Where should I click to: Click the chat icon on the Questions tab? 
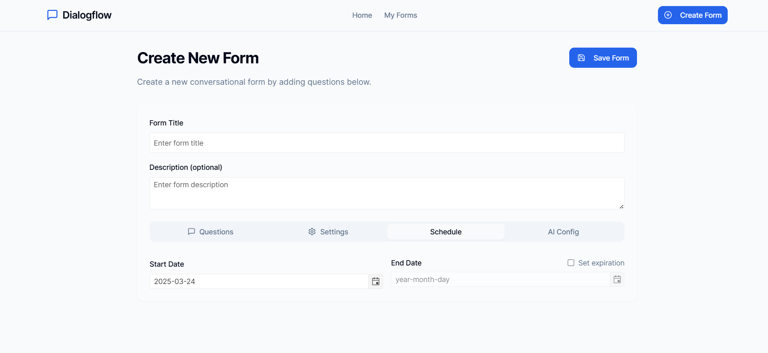[191, 232]
